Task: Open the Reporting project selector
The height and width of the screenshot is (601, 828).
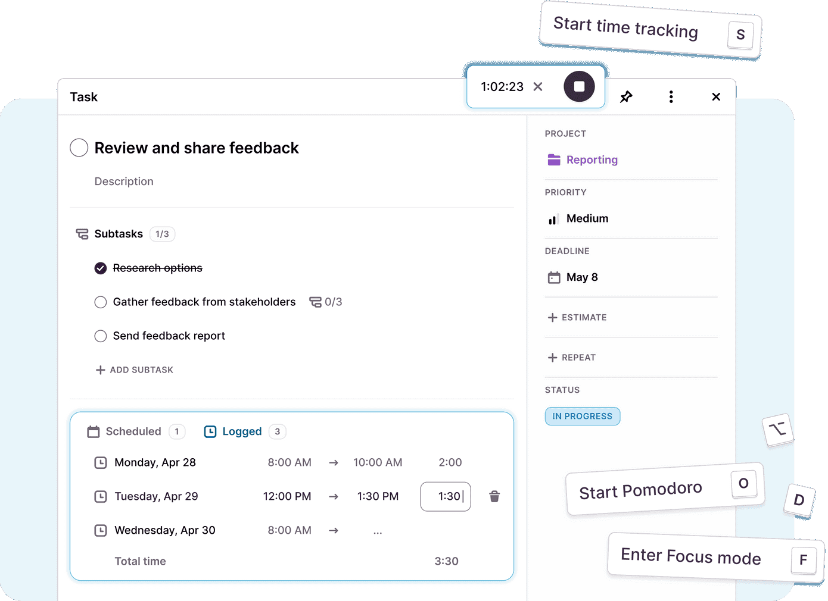Action: (592, 159)
